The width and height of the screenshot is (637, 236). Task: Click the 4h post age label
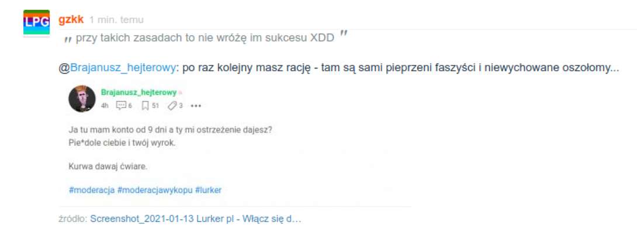point(105,106)
